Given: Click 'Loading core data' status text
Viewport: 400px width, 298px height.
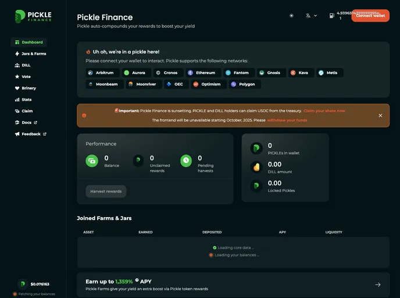Looking at the screenshot, I should point(235,248).
